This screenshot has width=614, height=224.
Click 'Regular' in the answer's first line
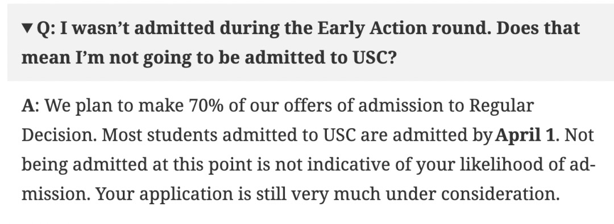pyautogui.click(x=501, y=106)
